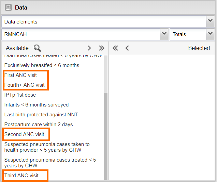Open the Data elements dropdown arrow
217x182 pixels.
point(210,21)
